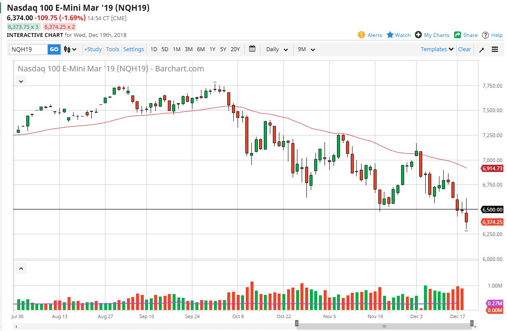
Task: Switch to the 1Y timeframe
Action: point(212,49)
